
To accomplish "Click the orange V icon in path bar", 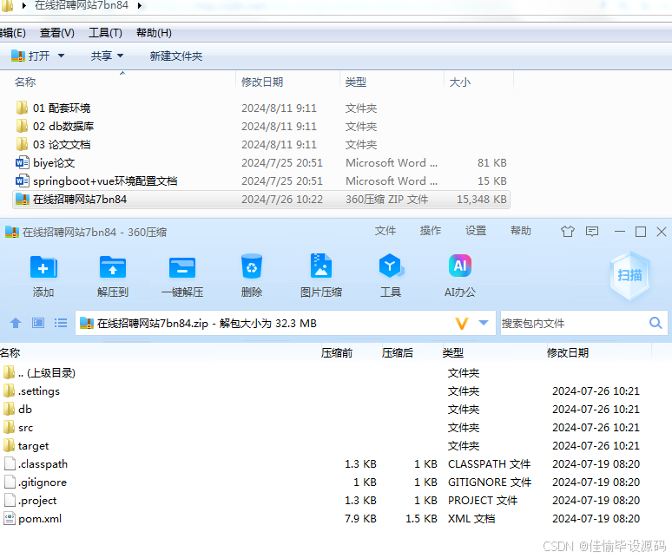I will (462, 324).
